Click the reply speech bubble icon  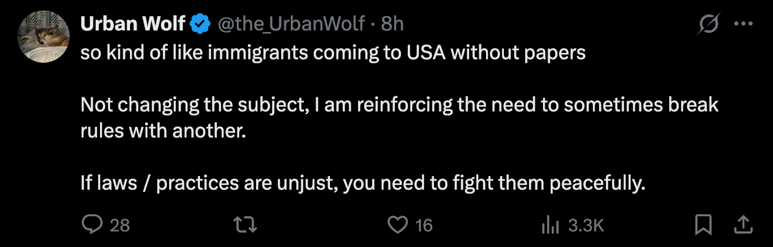coord(92,225)
